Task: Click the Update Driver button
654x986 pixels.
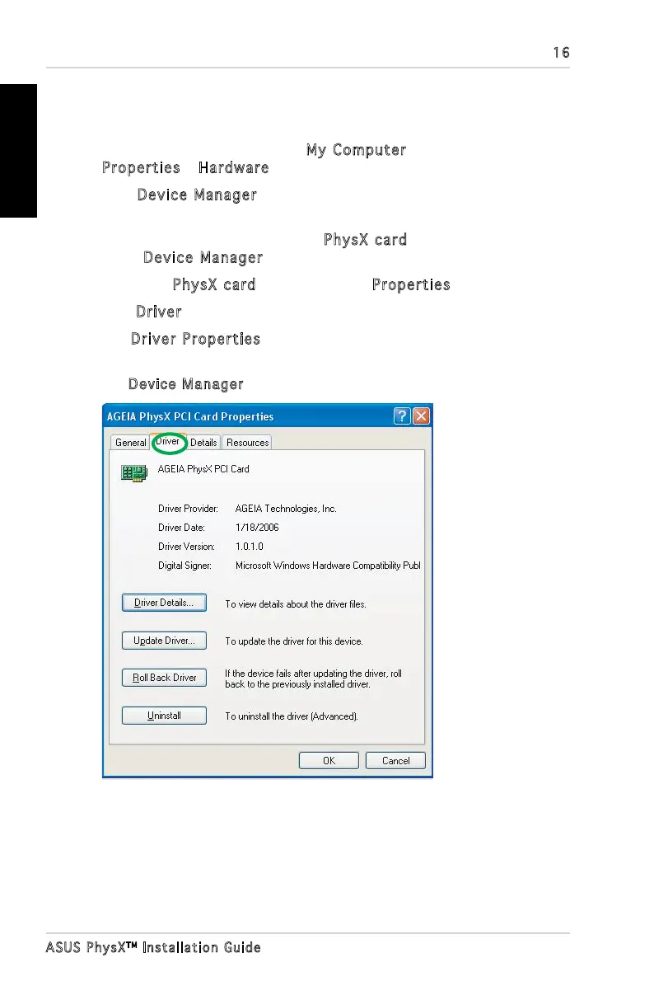Action: 164,640
